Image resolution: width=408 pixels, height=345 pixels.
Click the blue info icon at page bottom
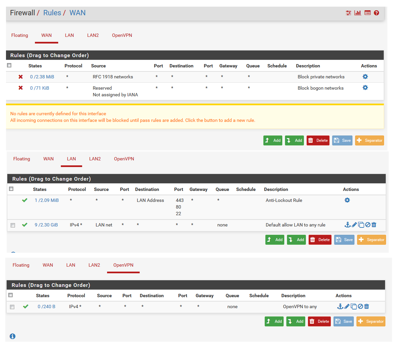[x=13, y=336]
